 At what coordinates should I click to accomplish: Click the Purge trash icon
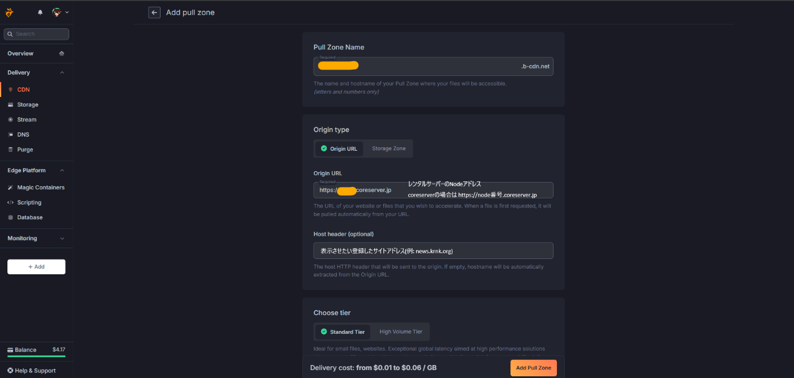tap(10, 150)
